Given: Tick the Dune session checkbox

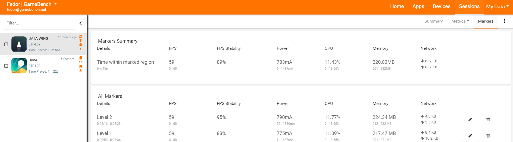Looking at the screenshot, I should pyautogui.click(x=6, y=66).
